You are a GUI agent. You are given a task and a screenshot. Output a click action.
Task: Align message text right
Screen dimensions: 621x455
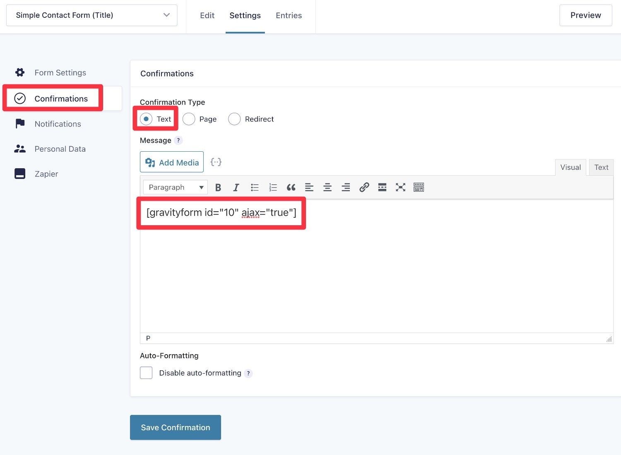[346, 188]
